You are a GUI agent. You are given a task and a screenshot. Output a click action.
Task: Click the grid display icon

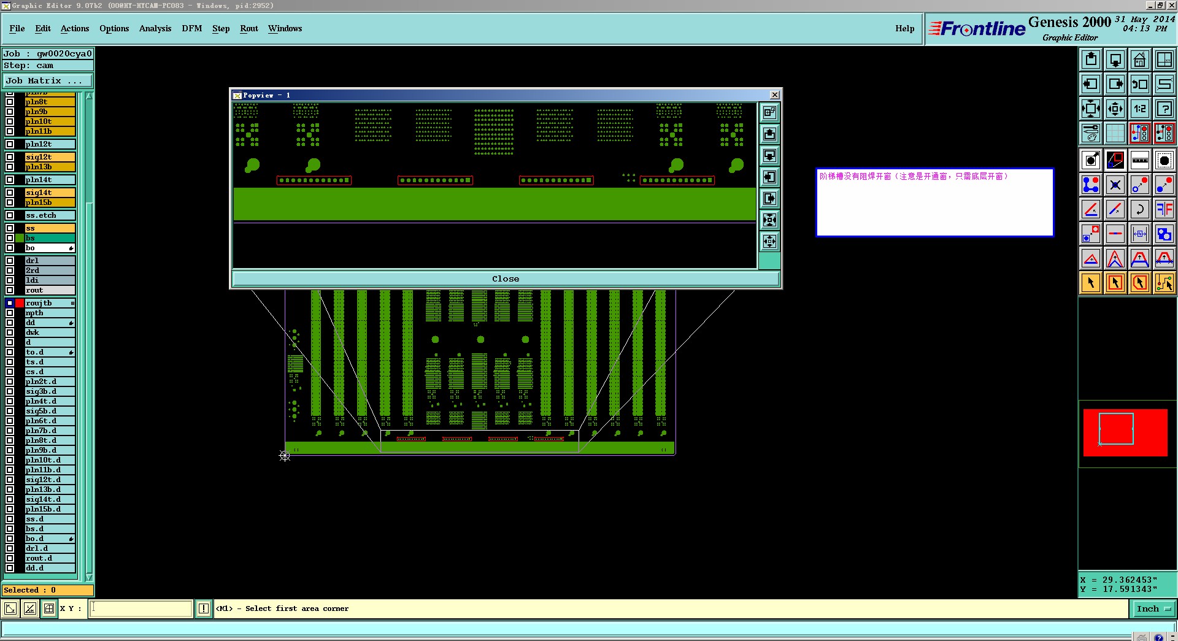click(x=1115, y=133)
